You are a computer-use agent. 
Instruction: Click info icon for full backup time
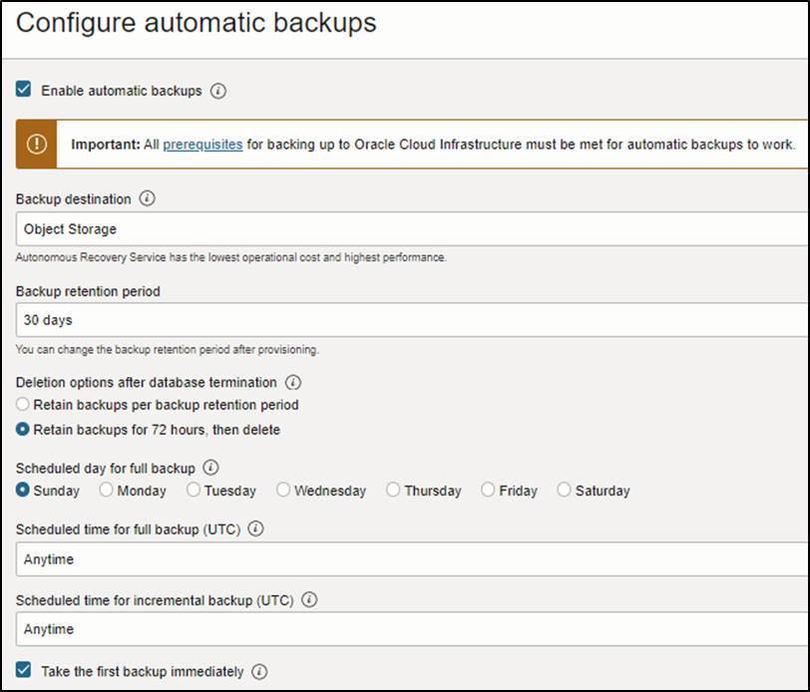click(255, 529)
